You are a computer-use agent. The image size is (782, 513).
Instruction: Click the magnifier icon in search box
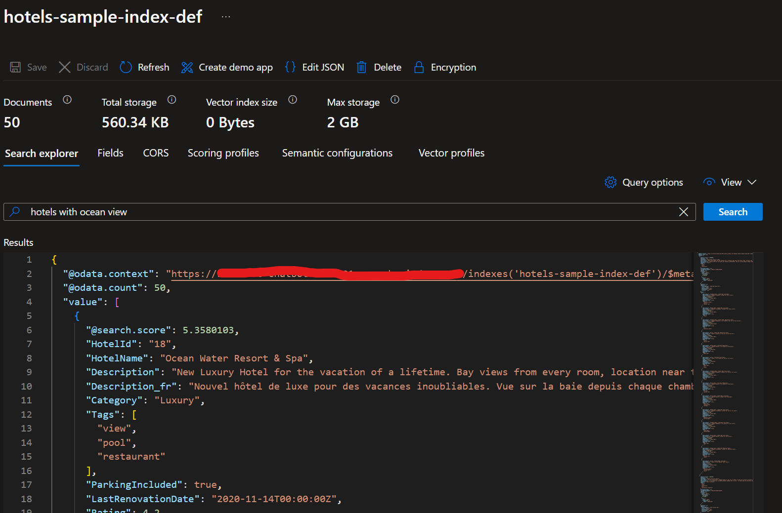coord(15,211)
